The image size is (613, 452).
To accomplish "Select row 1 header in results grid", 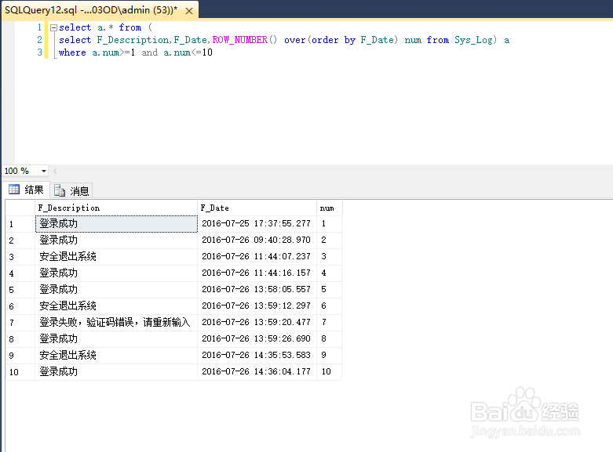I will coord(20,224).
